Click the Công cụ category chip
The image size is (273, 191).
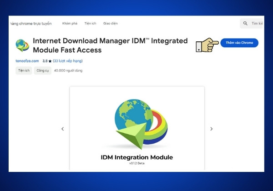point(43,70)
